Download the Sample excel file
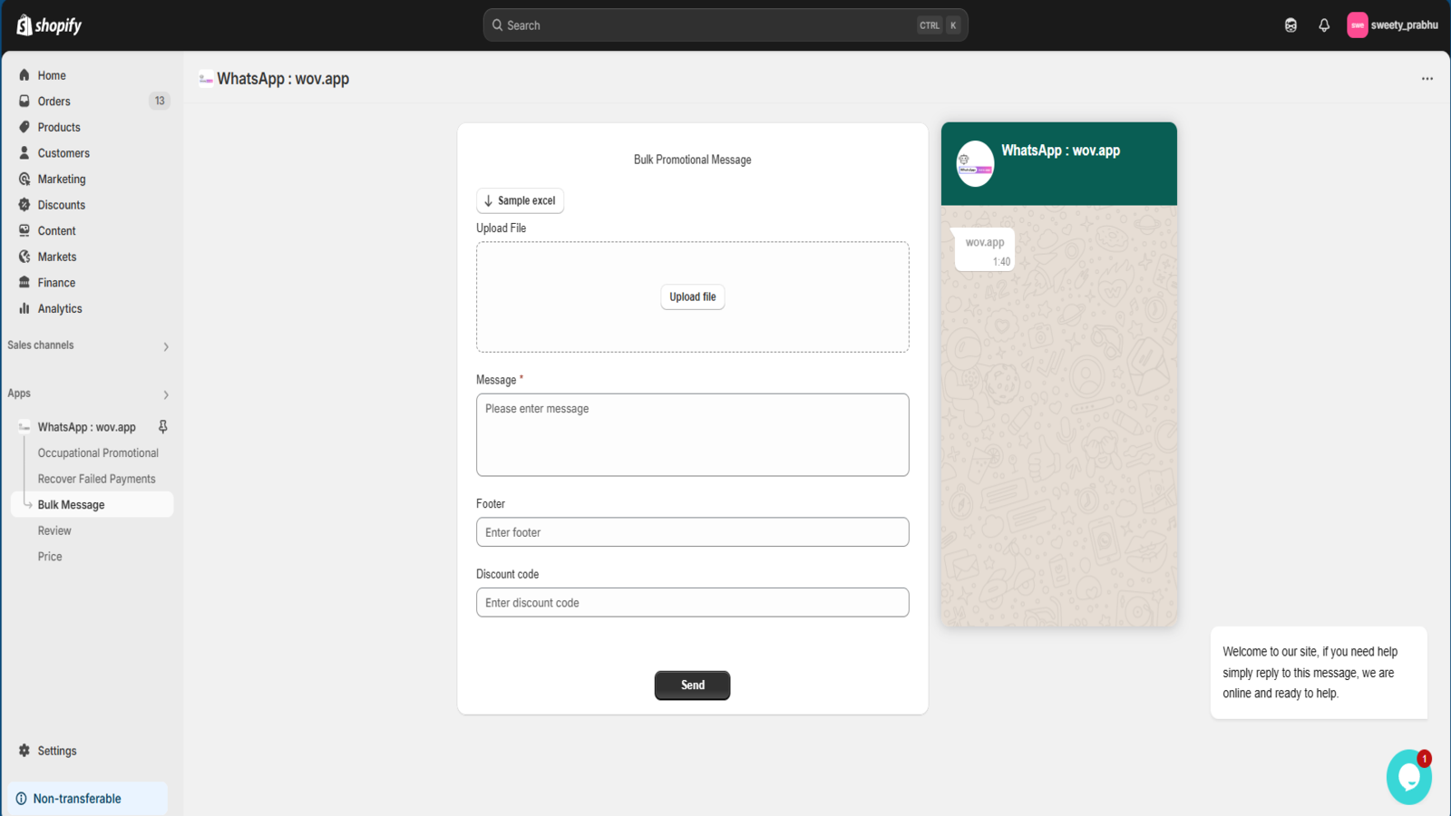 click(520, 200)
